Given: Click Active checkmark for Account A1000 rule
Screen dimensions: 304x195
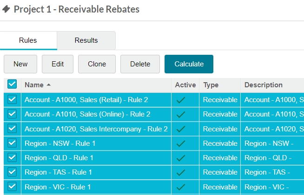Looking at the screenshot, I should (x=181, y=100).
